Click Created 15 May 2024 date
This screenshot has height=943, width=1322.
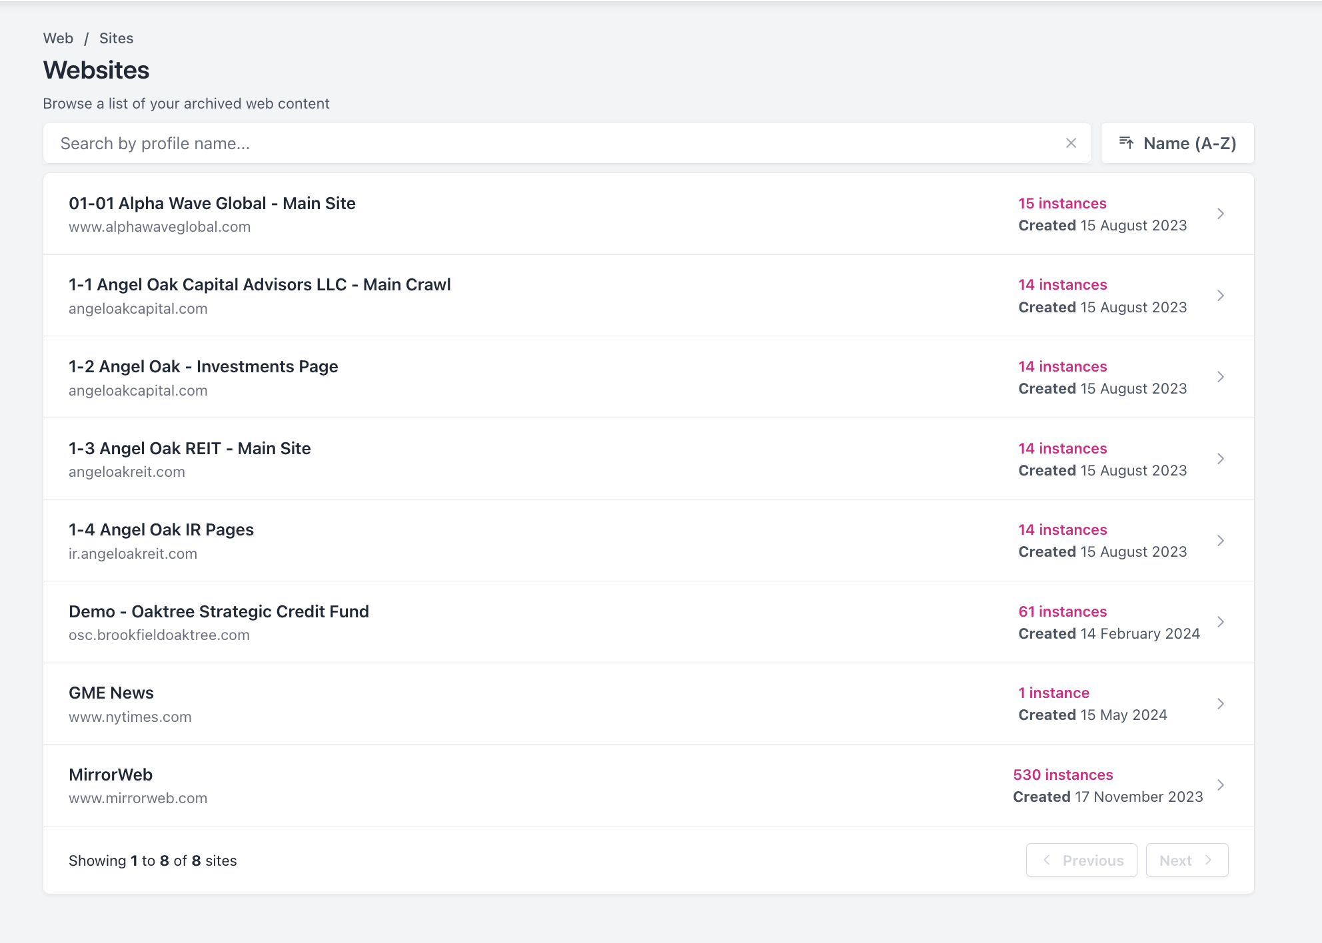click(1093, 715)
